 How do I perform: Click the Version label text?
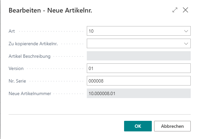point(16,68)
